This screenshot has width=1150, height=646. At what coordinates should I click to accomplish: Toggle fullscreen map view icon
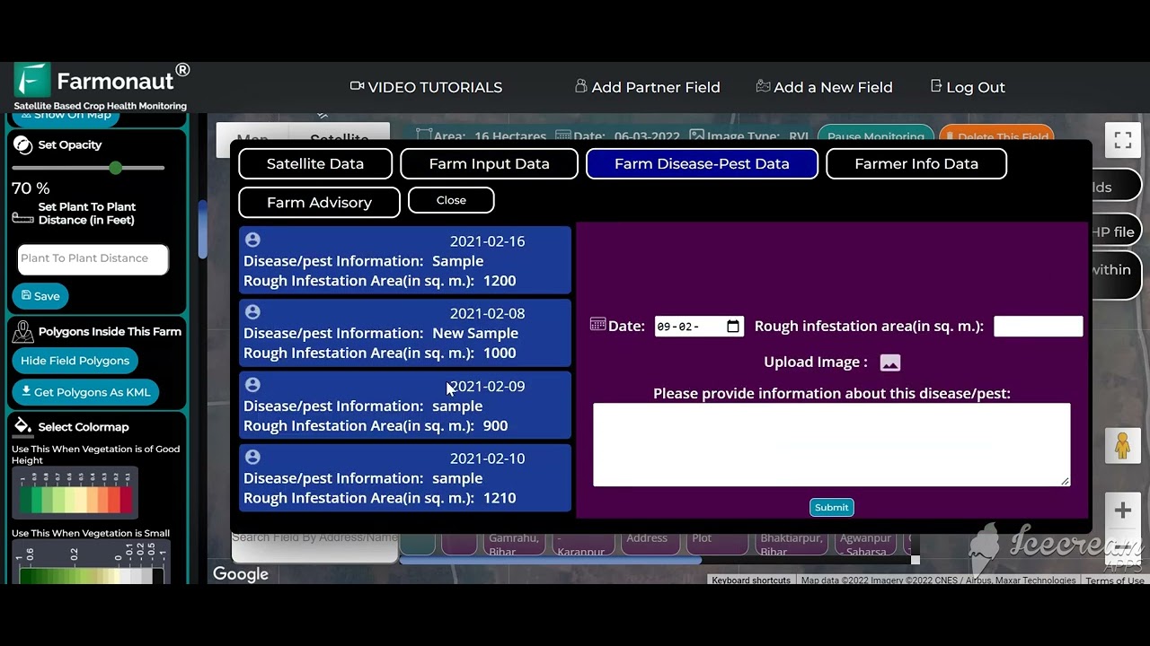click(x=1123, y=140)
